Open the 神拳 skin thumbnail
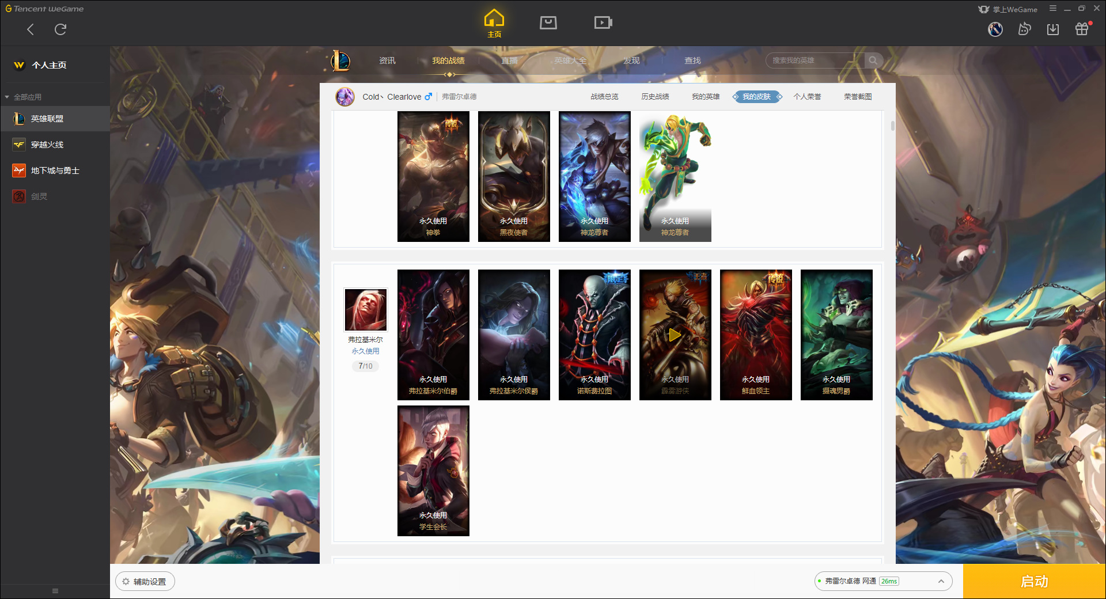 [433, 176]
